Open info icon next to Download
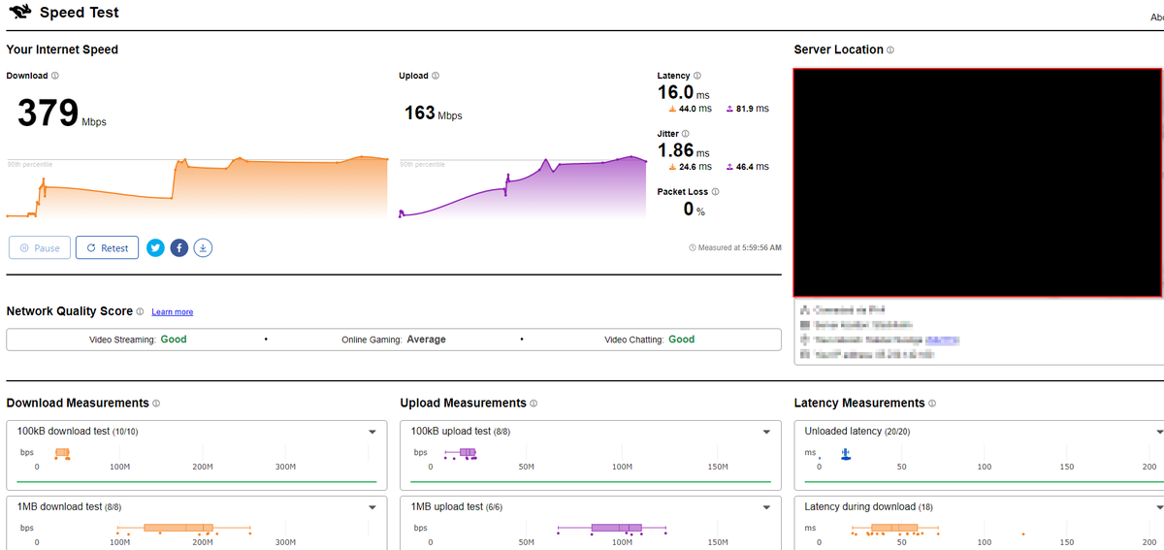 tap(54, 76)
